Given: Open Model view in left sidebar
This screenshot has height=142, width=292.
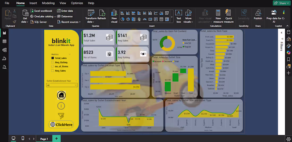Looking at the screenshot, I should pyautogui.click(x=4, y=50).
